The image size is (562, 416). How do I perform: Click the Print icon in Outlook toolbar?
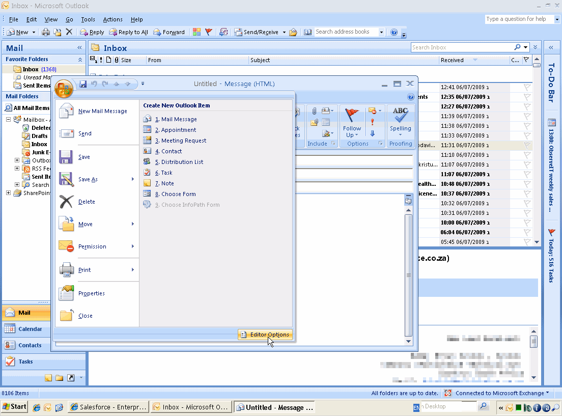coord(46,32)
